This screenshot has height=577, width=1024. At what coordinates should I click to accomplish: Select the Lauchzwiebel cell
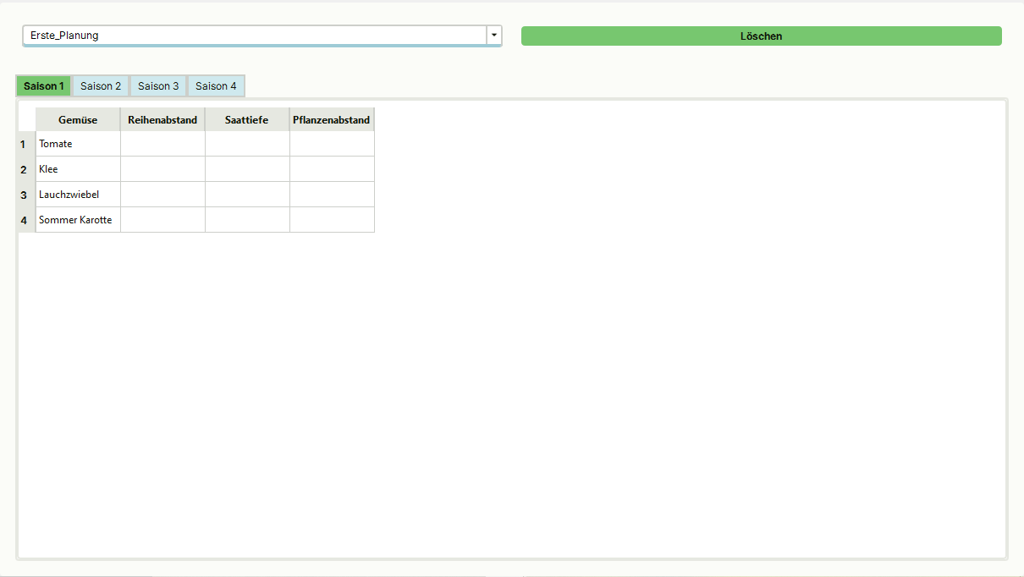tap(78, 195)
